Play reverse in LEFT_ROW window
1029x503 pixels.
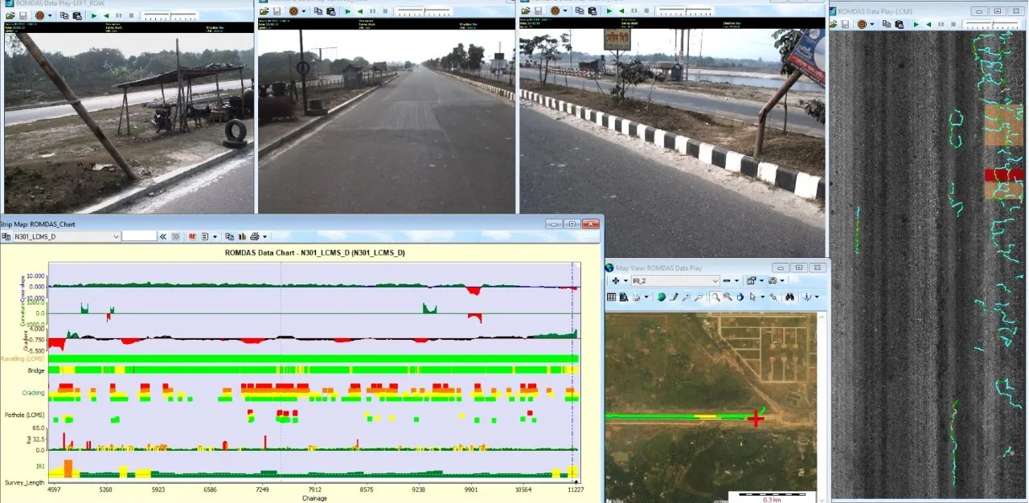click(106, 15)
